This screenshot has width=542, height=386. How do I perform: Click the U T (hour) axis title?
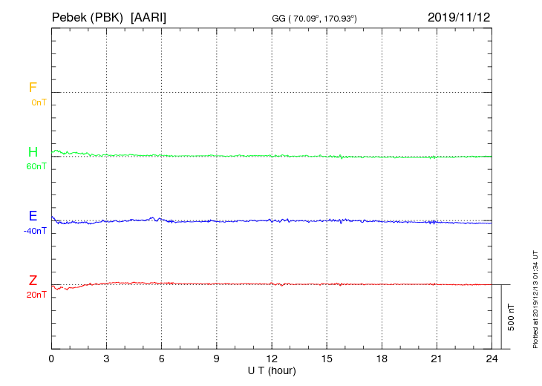tap(272, 371)
